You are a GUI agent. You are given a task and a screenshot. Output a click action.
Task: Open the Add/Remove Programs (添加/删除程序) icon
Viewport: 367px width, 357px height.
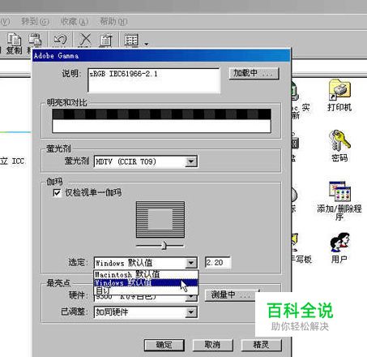[x=339, y=200]
